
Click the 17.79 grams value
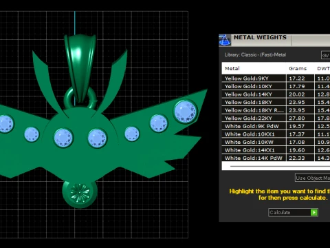(x=297, y=86)
